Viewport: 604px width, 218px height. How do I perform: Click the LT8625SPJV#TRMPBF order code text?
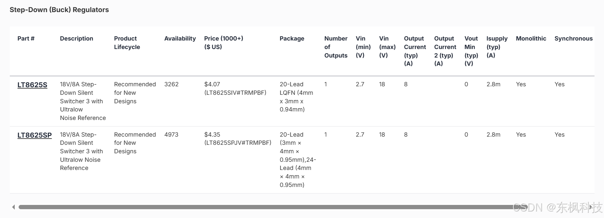(238, 143)
